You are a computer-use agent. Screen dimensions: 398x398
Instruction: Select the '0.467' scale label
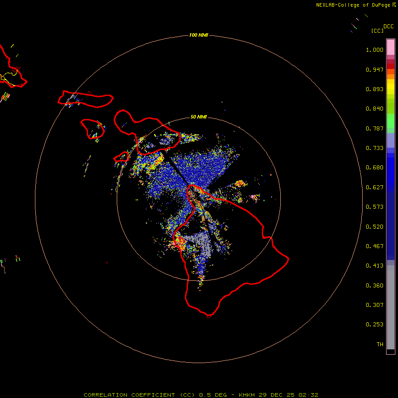[375, 246]
